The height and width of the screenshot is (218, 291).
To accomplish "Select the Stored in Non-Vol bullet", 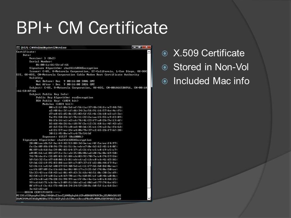I will (x=211, y=67).
